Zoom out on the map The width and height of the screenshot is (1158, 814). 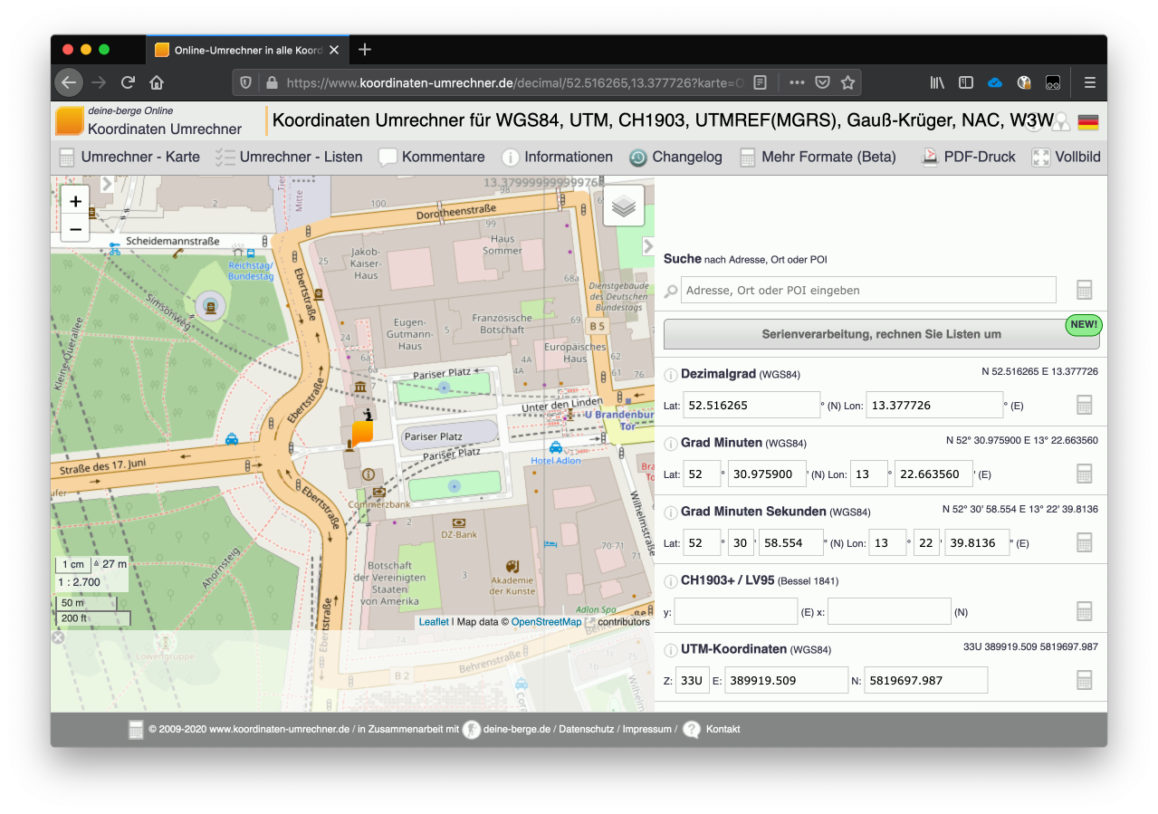click(x=75, y=230)
